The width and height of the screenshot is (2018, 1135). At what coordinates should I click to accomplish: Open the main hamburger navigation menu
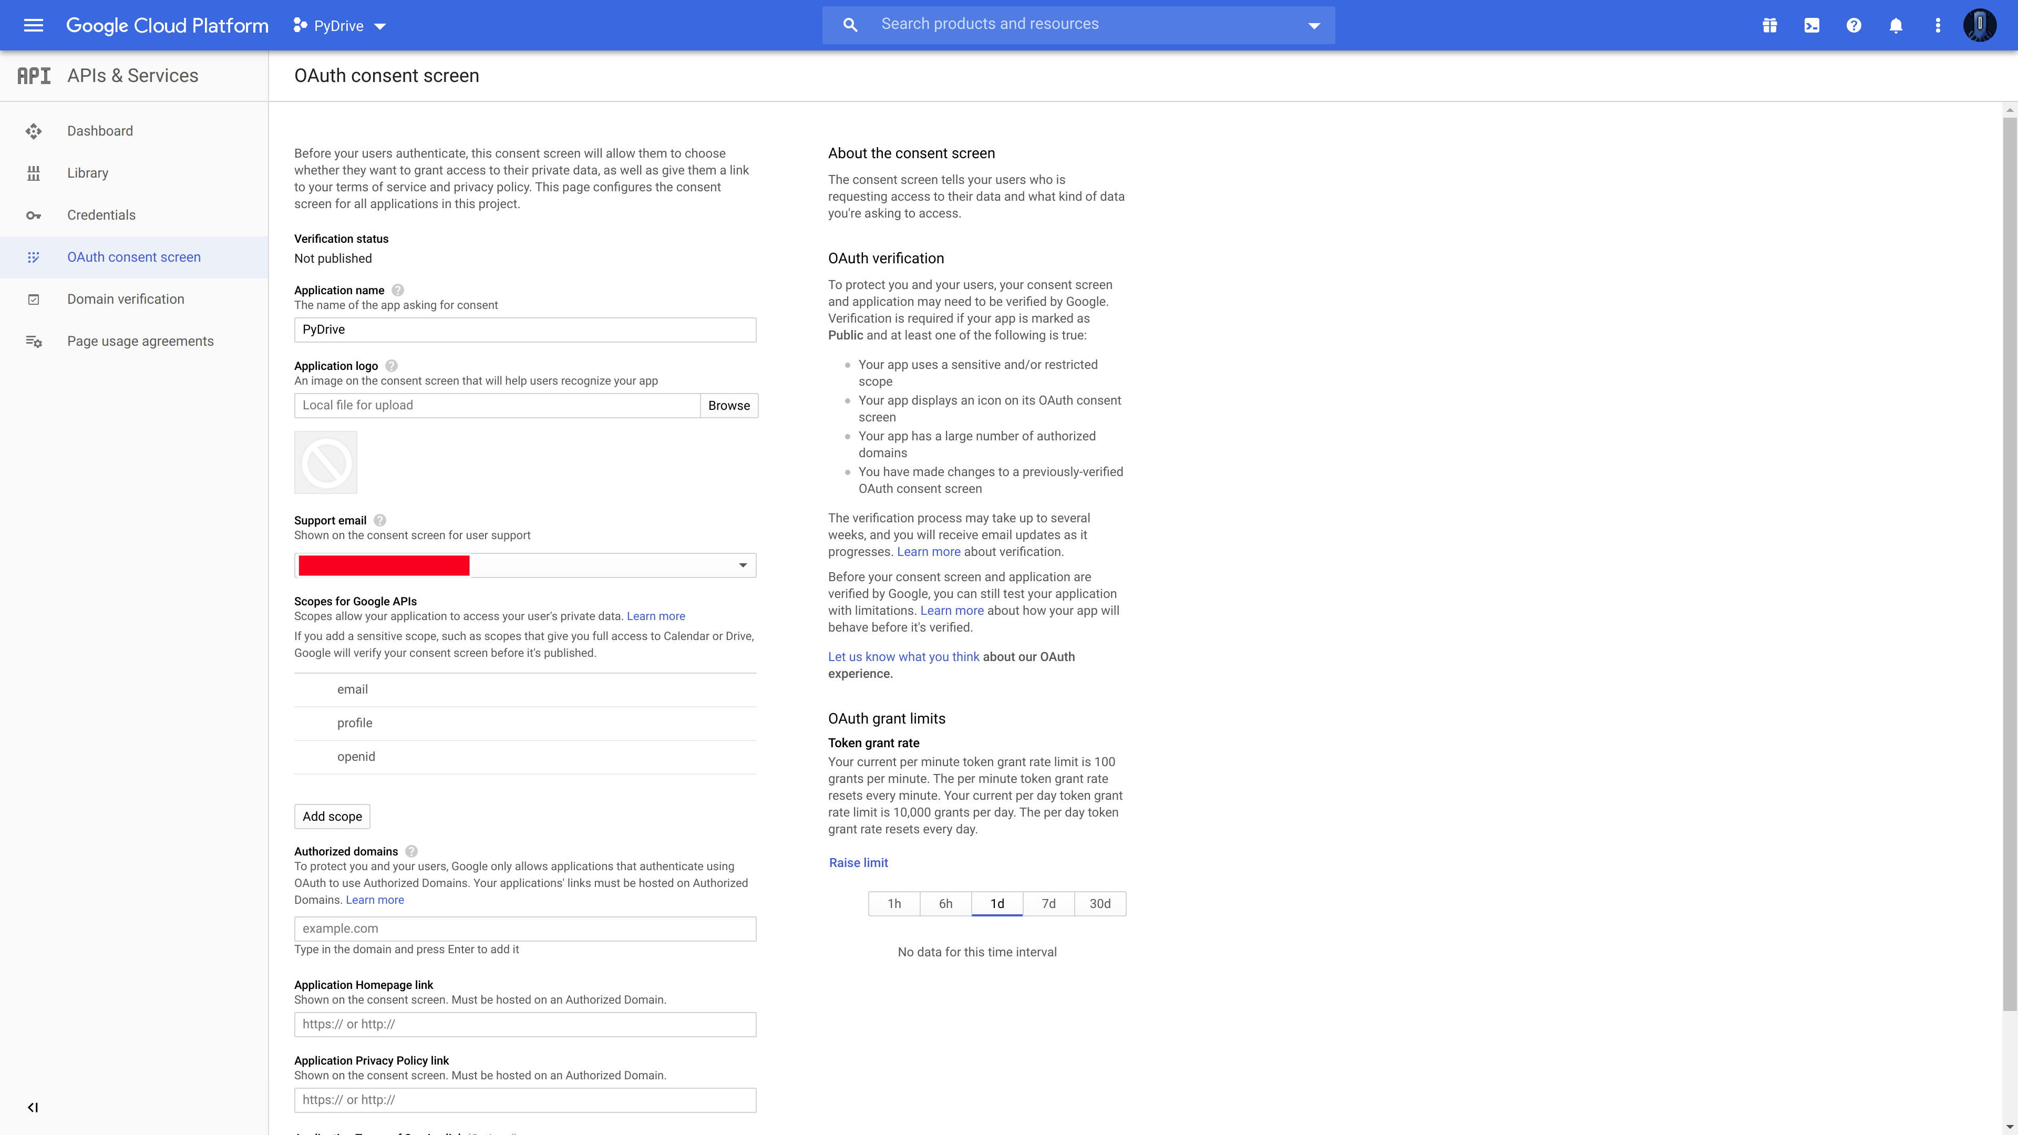(x=33, y=25)
